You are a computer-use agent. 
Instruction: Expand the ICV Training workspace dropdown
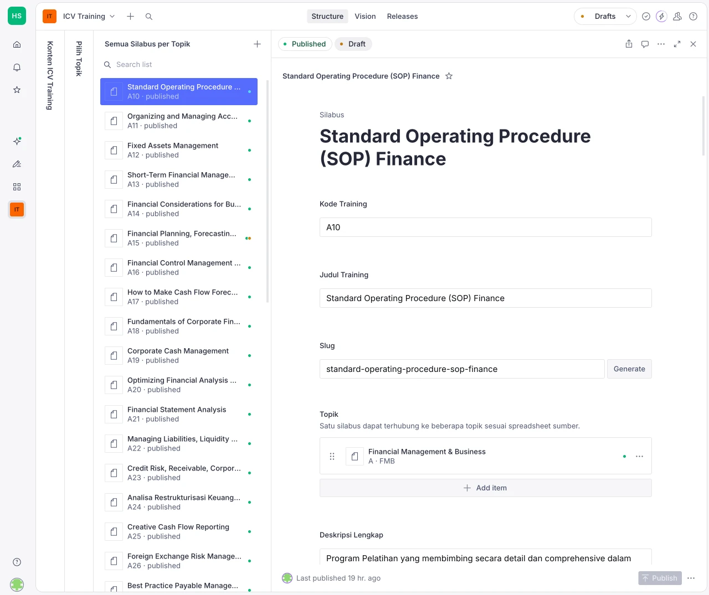point(89,17)
